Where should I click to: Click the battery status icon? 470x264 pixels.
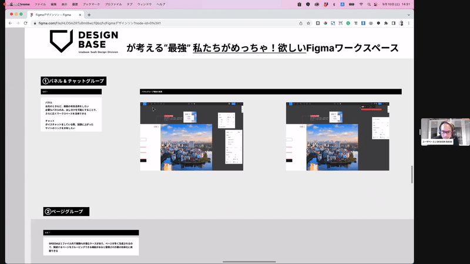click(351, 4)
